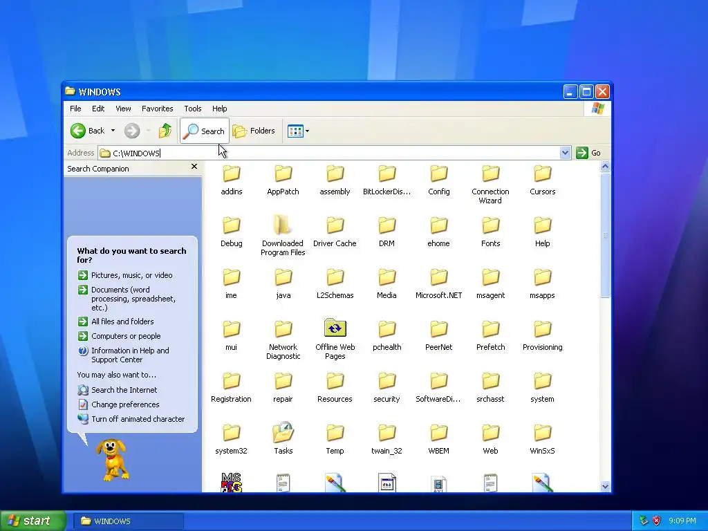The height and width of the screenshot is (531, 708).
Task: Click the WINDOWS taskbar button
Action: [x=128, y=521]
